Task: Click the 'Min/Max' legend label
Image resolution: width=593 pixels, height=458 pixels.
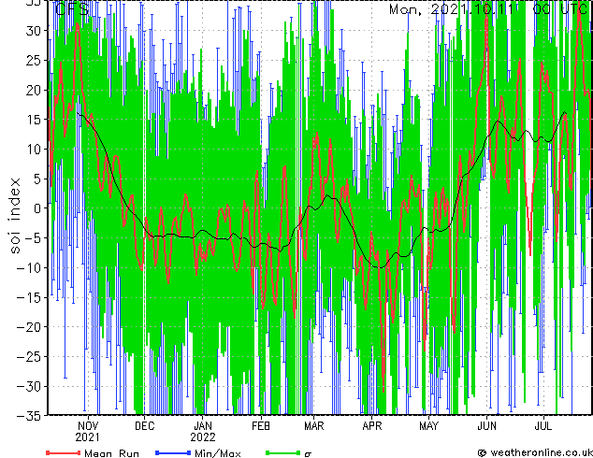Action: 217,453
